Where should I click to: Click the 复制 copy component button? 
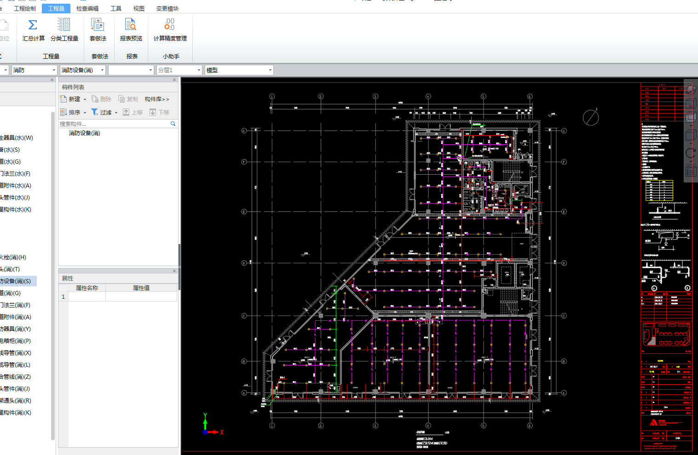point(128,99)
